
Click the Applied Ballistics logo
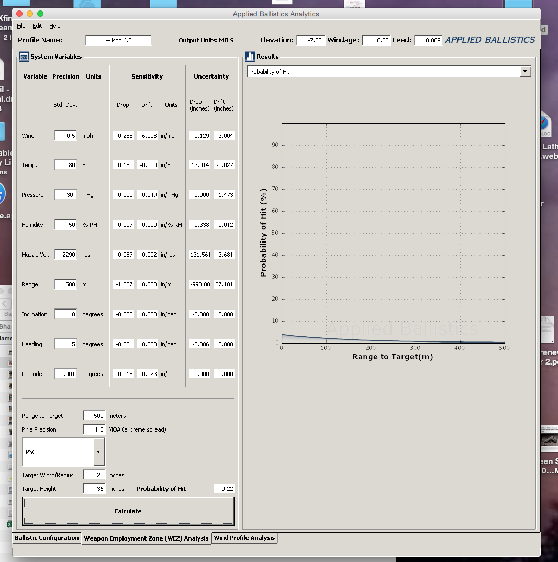(490, 40)
